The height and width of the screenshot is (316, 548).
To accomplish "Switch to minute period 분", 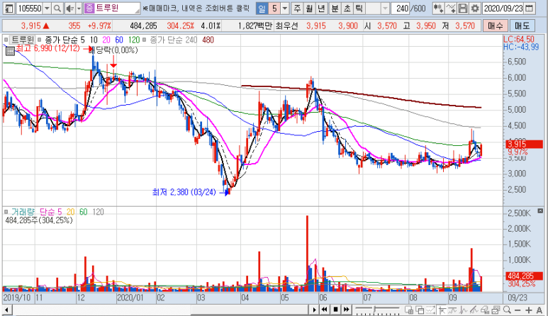I will tap(335, 8).
